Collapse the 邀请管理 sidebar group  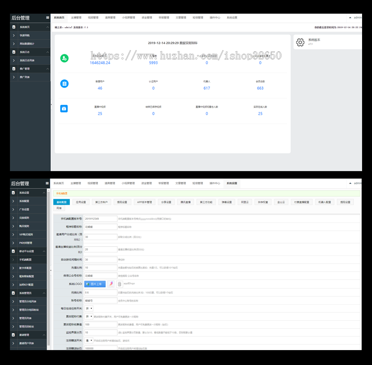click(44, 335)
